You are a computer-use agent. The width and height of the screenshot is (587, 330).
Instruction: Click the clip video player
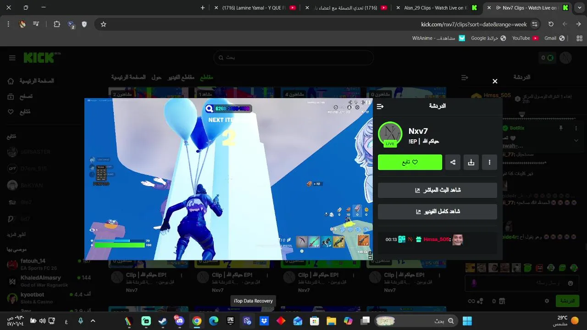coord(228,179)
